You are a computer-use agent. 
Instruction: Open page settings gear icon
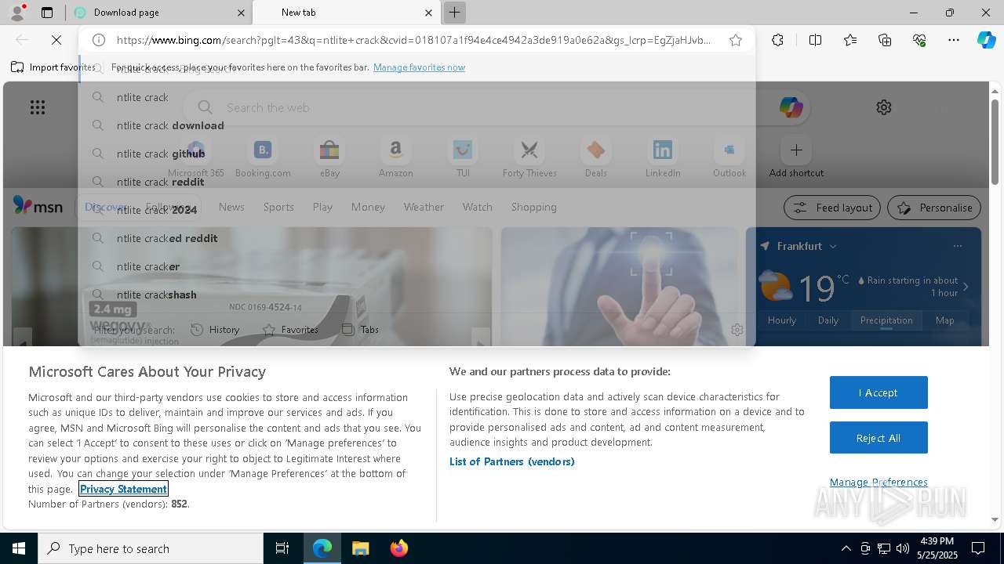[x=884, y=107]
